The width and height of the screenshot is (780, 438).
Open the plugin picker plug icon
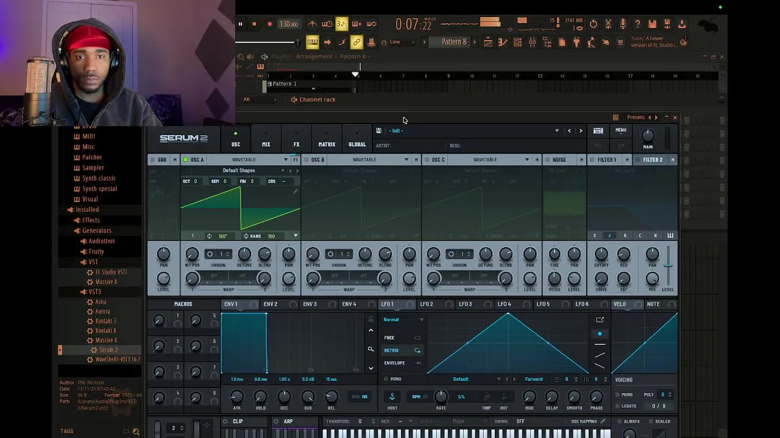pyautogui.click(x=576, y=42)
